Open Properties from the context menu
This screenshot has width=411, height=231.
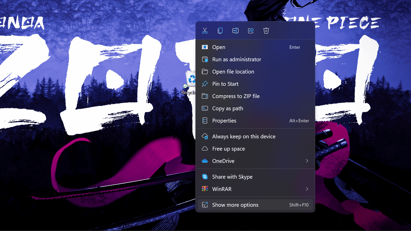[224, 121]
